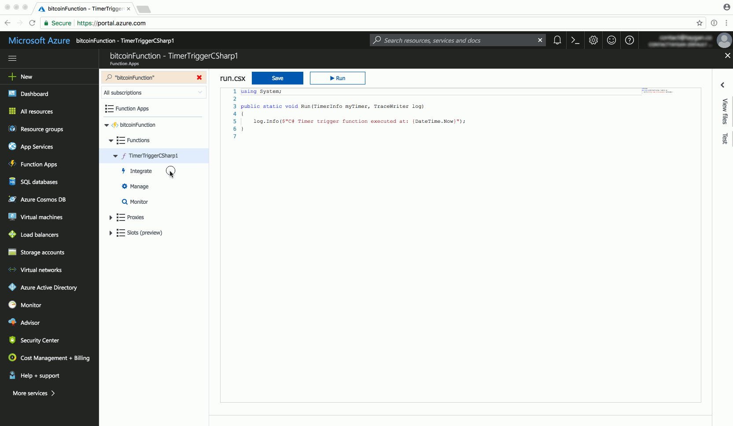Screen dimensions: 733x426
Task: Open the All subscriptions dropdown
Action: coord(154,92)
